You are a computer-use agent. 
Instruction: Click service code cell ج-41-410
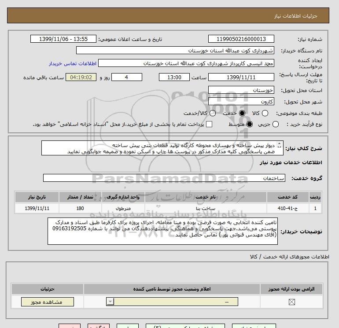coord(287,208)
